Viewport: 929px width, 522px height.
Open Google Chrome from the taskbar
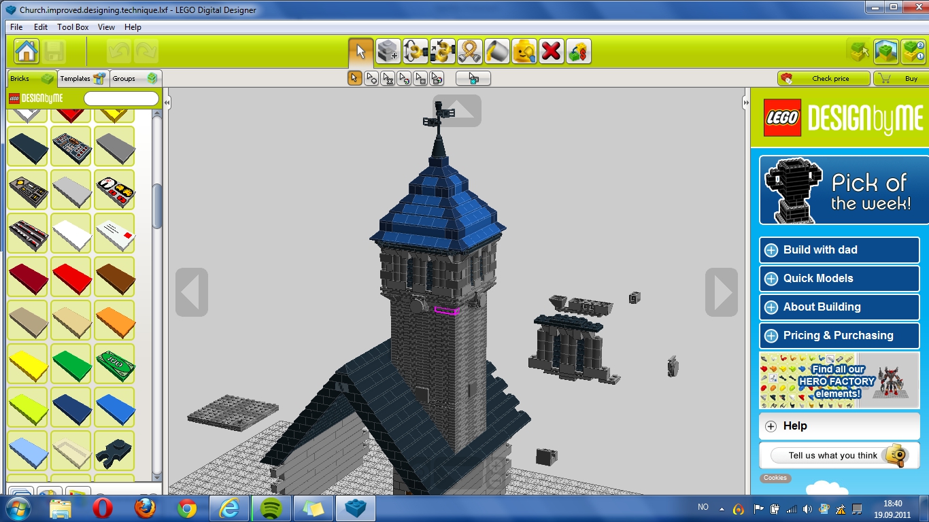[187, 508]
